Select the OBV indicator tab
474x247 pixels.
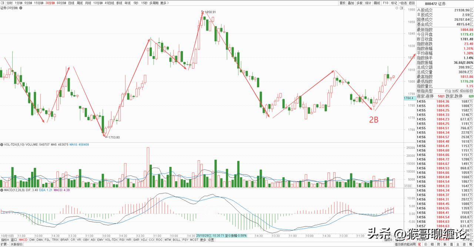86,240
